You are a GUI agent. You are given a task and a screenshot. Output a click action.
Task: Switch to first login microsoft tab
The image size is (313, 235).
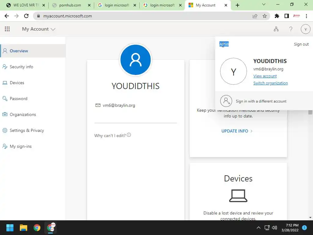tap(117, 5)
